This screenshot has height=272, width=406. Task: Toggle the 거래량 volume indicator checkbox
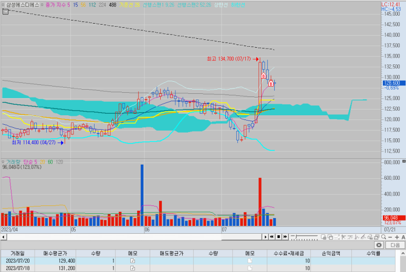point(3,162)
